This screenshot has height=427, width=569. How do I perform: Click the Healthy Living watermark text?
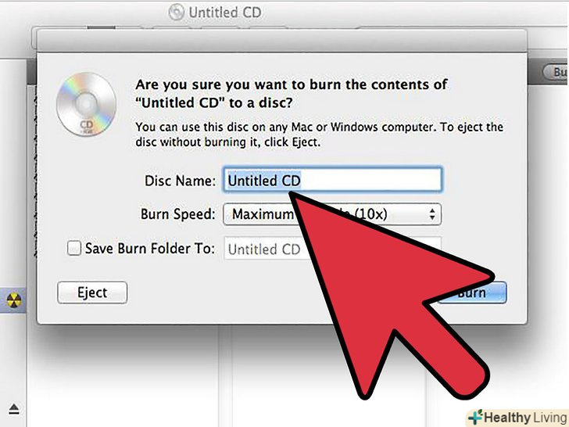tap(526, 418)
